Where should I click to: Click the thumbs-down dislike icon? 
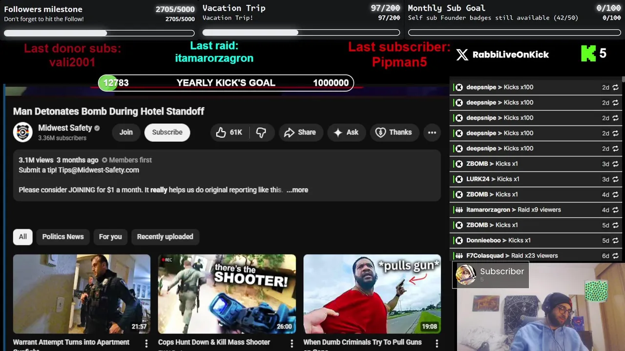[x=261, y=132]
